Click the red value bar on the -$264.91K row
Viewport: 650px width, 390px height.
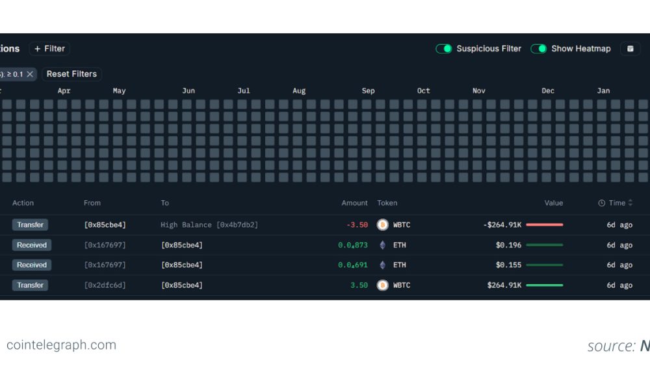click(x=544, y=224)
